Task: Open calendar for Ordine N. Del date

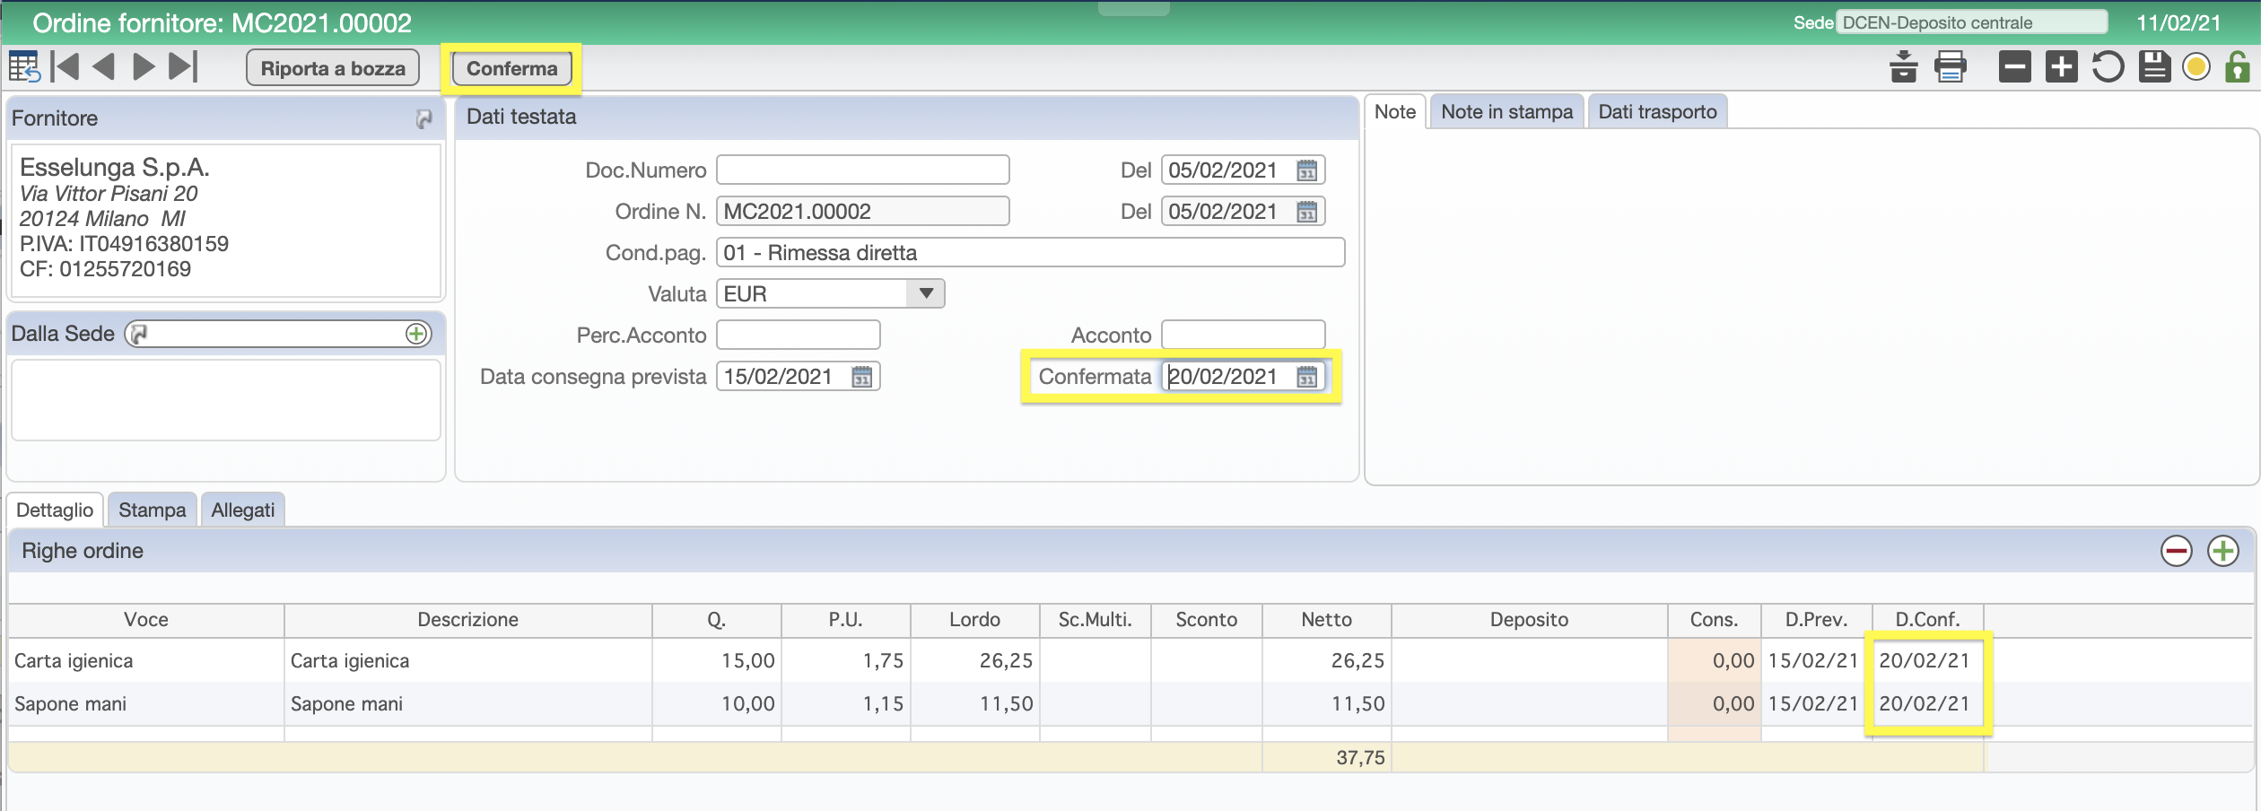Action: point(1307,211)
